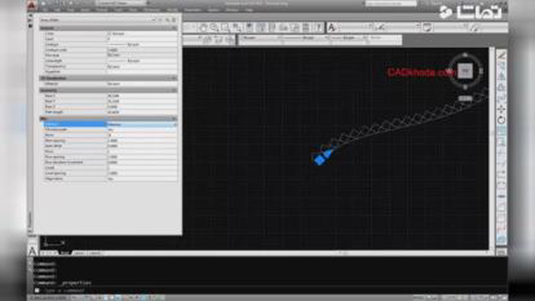The width and height of the screenshot is (535, 301).
Task: Select the Lineweight property row
Action: tap(110, 61)
